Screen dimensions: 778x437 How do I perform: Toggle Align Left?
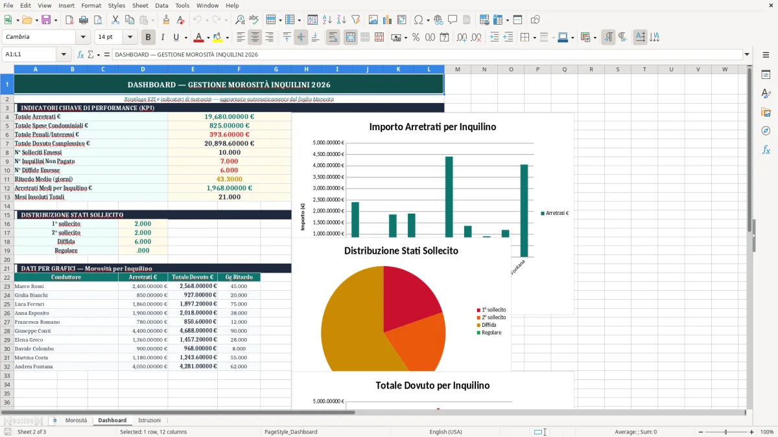241,38
